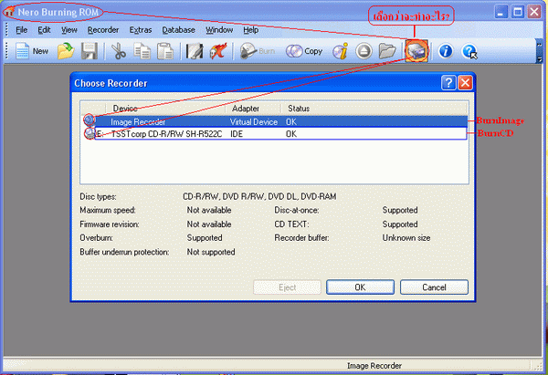Click the Status column header
The height and width of the screenshot is (375, 548).
tap(374, 109)
